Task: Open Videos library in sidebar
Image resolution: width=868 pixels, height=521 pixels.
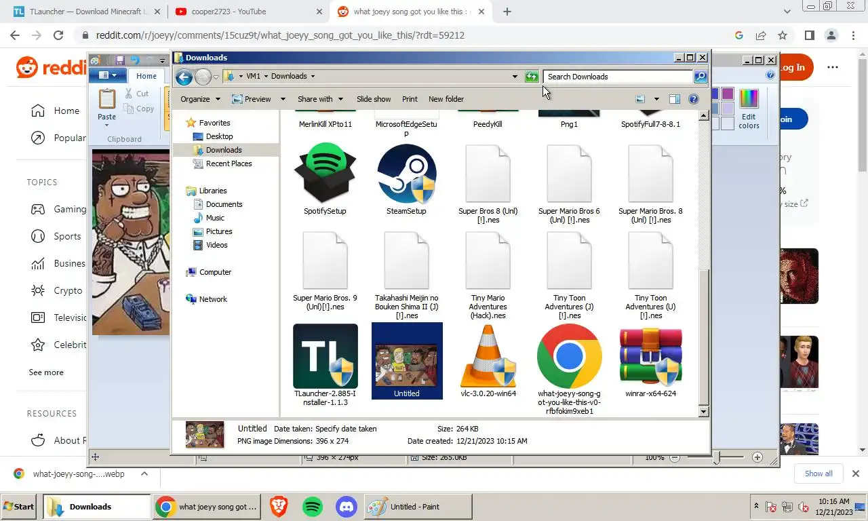Action: click(217, 245)
